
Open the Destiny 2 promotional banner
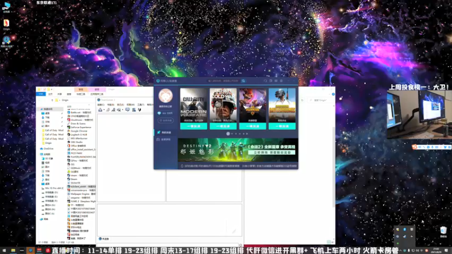238,150
